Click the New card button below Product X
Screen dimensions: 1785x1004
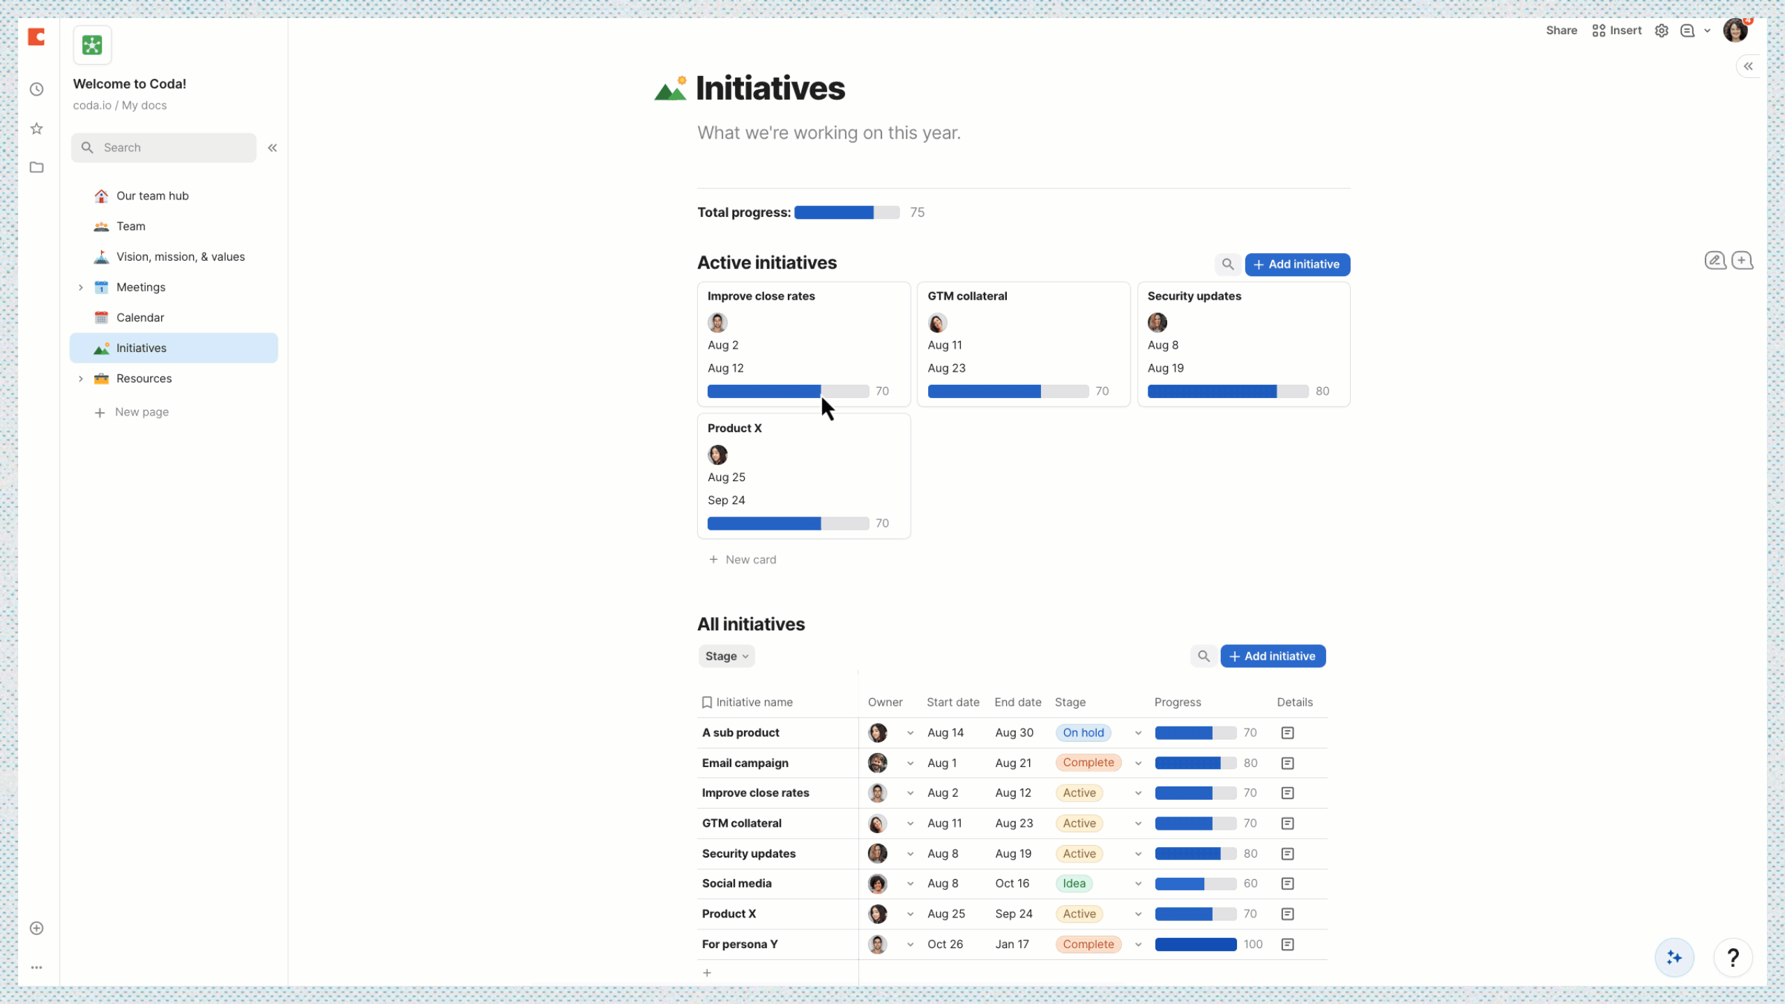[744, 559]
